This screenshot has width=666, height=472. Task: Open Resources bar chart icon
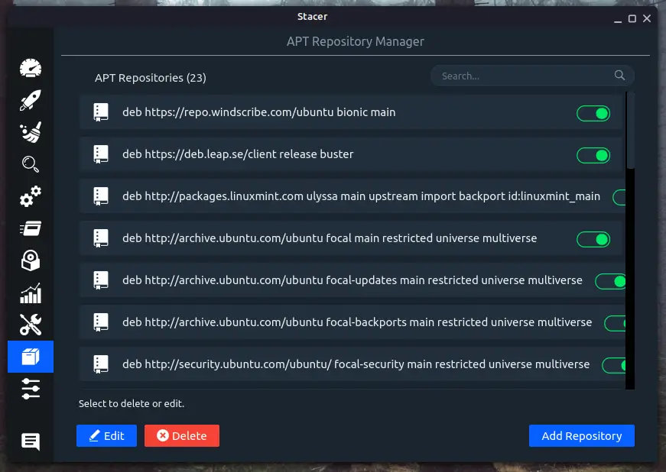coord(31,293)
